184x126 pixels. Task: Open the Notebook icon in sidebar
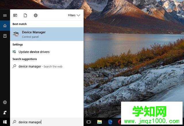coord(5,36)
